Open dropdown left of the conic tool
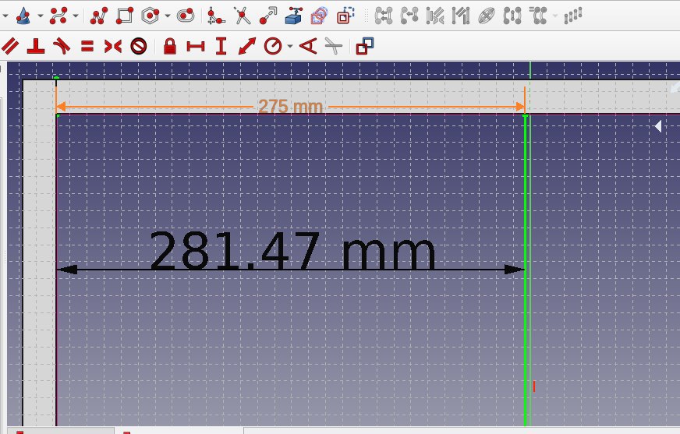 [5, 16]
